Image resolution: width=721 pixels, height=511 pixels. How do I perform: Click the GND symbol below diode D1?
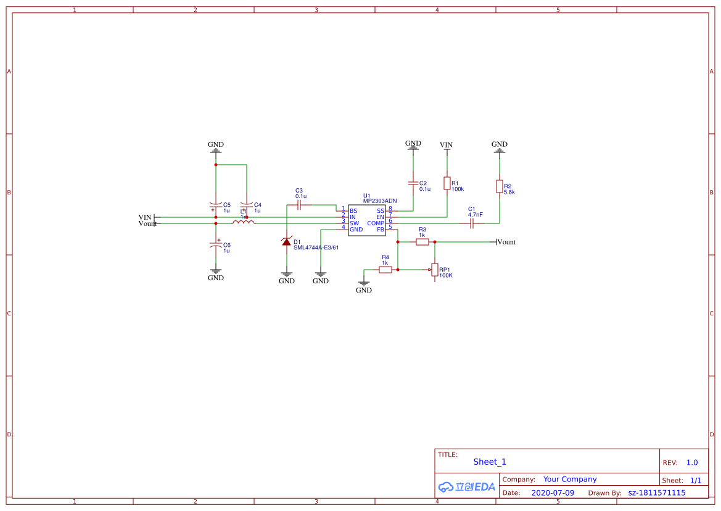pyautogui.click(x=287, y=275)
